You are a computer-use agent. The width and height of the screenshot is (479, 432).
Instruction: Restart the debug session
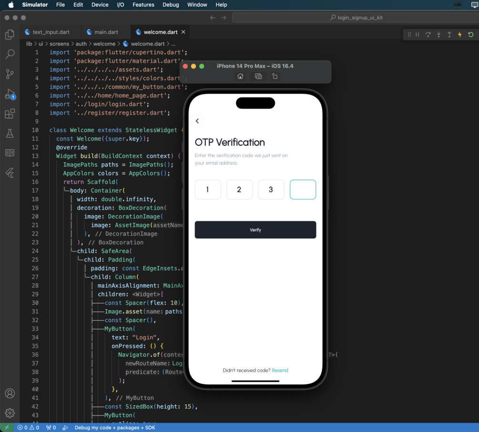[x=471, y=34]
